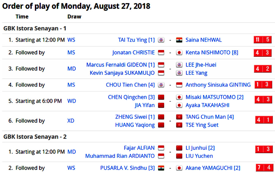This screenshot has width=275, height=173.
Task: Click the China flag beside LIU Yuchen
Action: (179, 156)
